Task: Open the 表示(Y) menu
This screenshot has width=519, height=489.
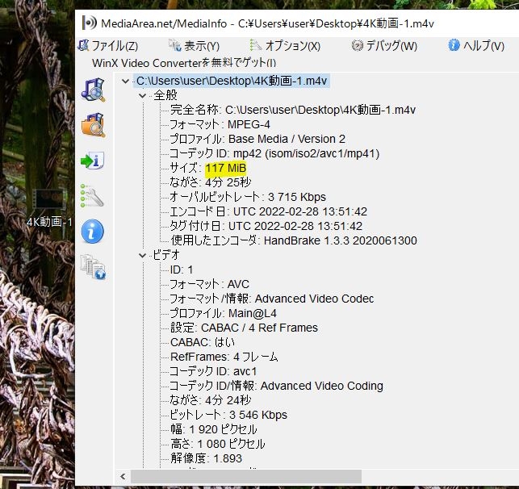Action: (194, 46)
